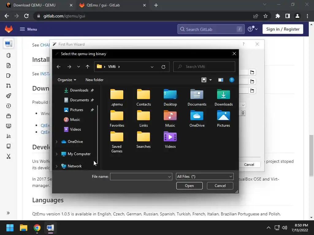Open the OneDrive folder in file grid
The width and height of the screenshot is (314, 235).
click(197, 119)
